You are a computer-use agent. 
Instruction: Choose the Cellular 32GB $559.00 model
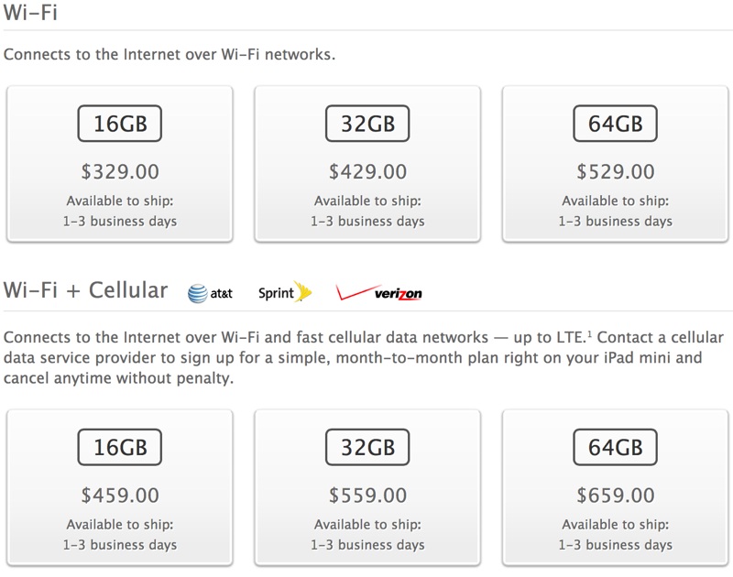pyautogui.click(x=367, y=488)
